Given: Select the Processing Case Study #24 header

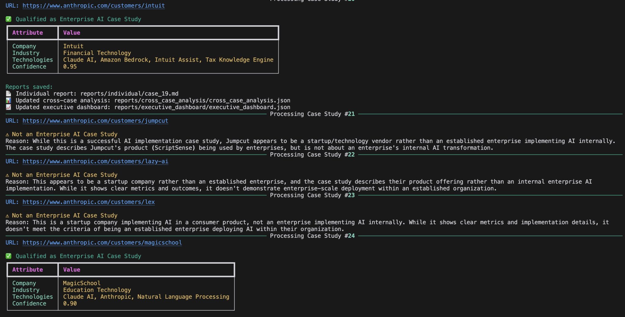Looking at the screenshot, I should (x=312, y=236).
